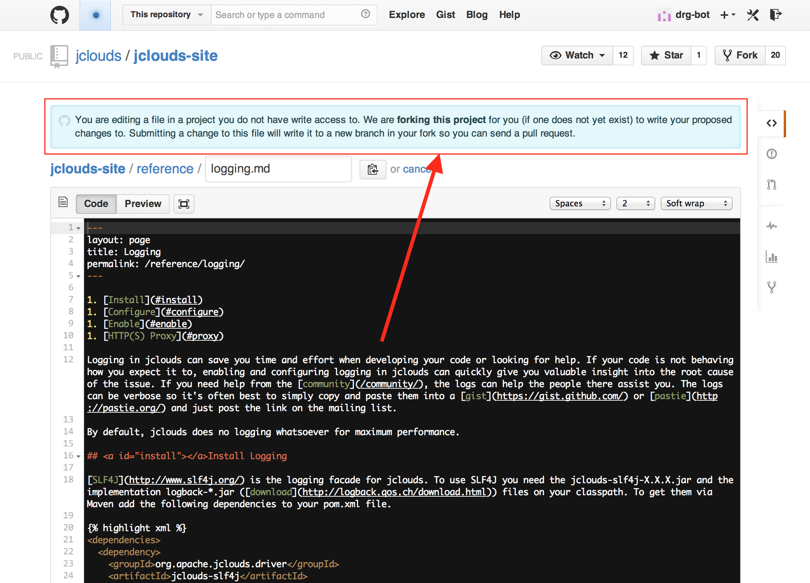
Task: Open the Issues sidebar icon
Action: [771, 154]
